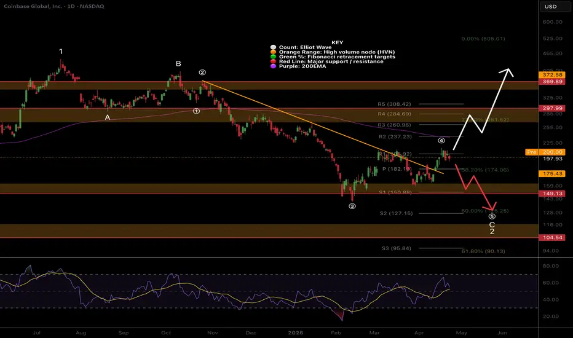This screenshot has height=338, width=573.
Task: Click 'Orange Range: High volume node (HVN)' text
Action: click(x=337, y=52)
